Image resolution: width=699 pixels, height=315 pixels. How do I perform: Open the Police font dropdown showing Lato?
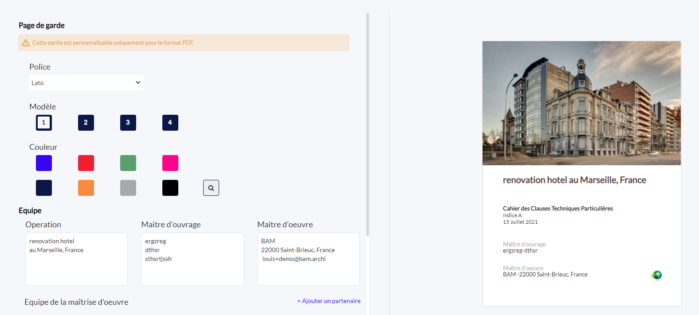pos(86,83)
